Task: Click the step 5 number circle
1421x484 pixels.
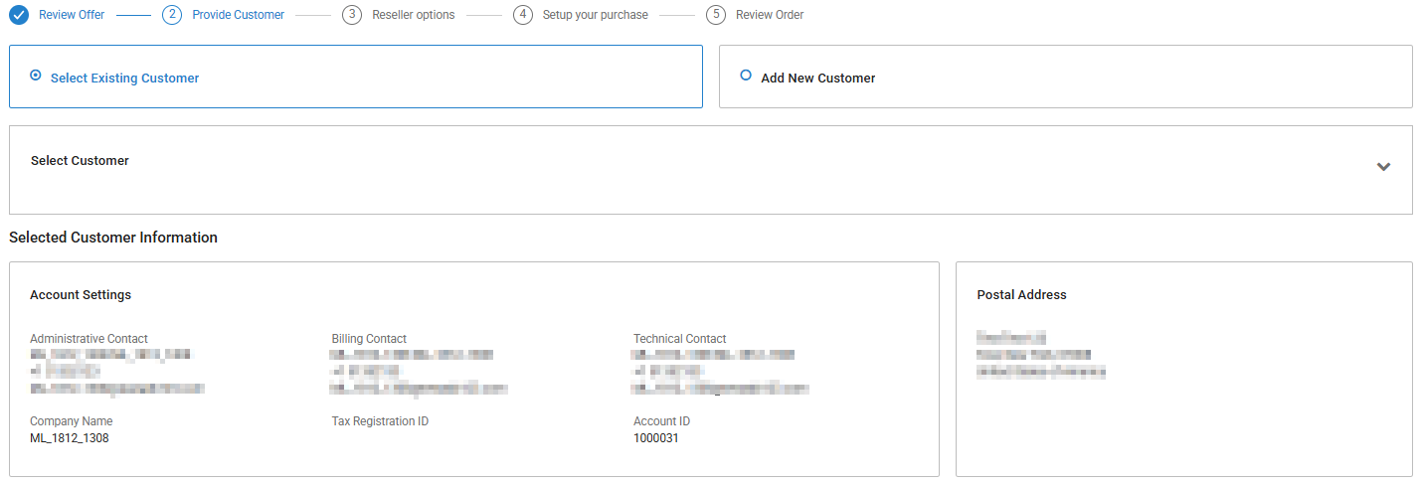Action: coord(716,15)
